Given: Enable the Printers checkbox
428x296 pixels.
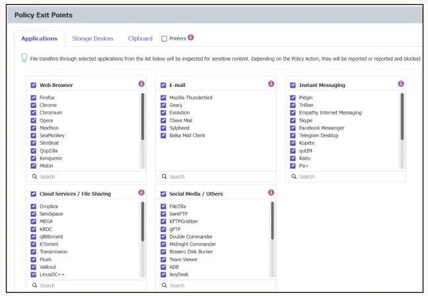Looking at the screenshot, I should pos(164,39).
